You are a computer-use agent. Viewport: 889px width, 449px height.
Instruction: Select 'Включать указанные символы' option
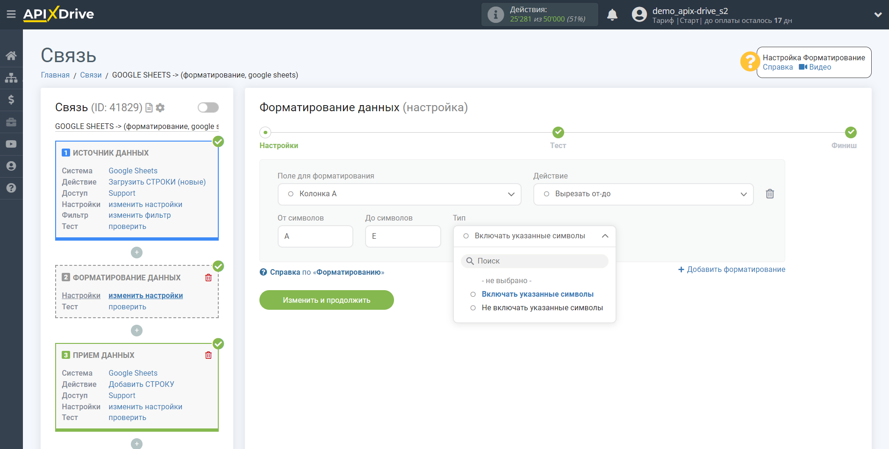[x=538, y=294]
